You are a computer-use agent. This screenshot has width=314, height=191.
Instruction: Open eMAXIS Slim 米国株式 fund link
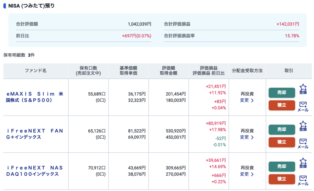coord(35,97)
